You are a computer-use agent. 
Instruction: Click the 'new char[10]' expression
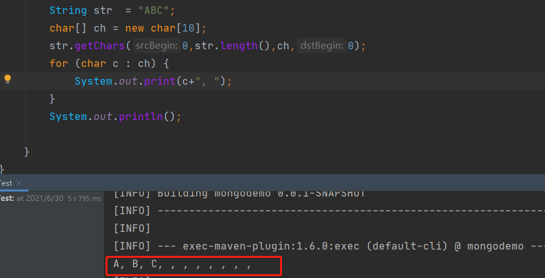click(162, 28)
